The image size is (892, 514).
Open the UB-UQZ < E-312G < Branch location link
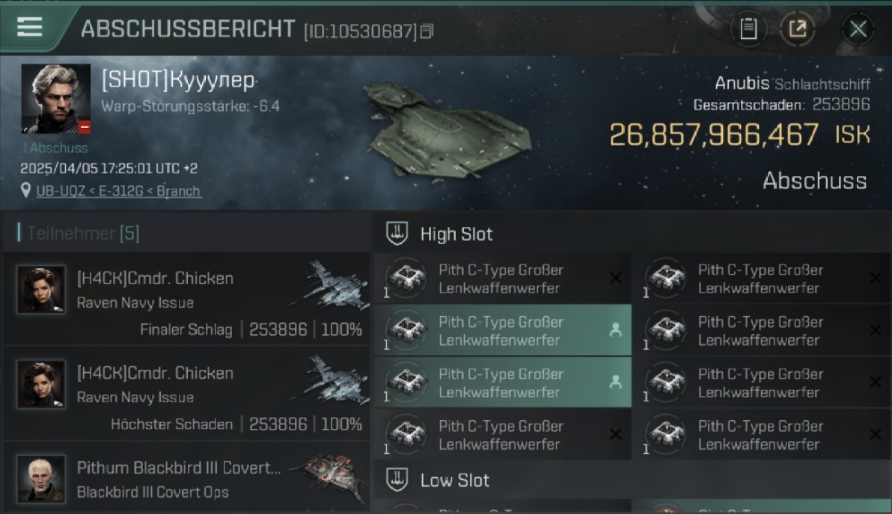(x=119, y=191)
